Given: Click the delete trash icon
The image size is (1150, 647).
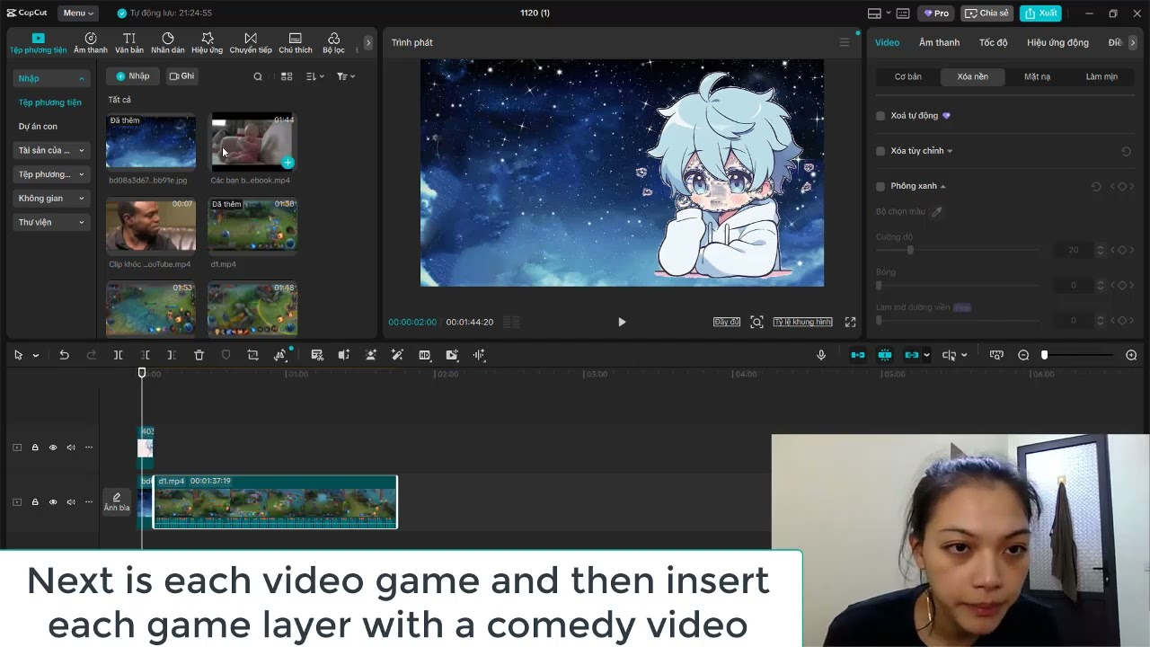Looking at the screenshot, I should [x=199, y=355].
